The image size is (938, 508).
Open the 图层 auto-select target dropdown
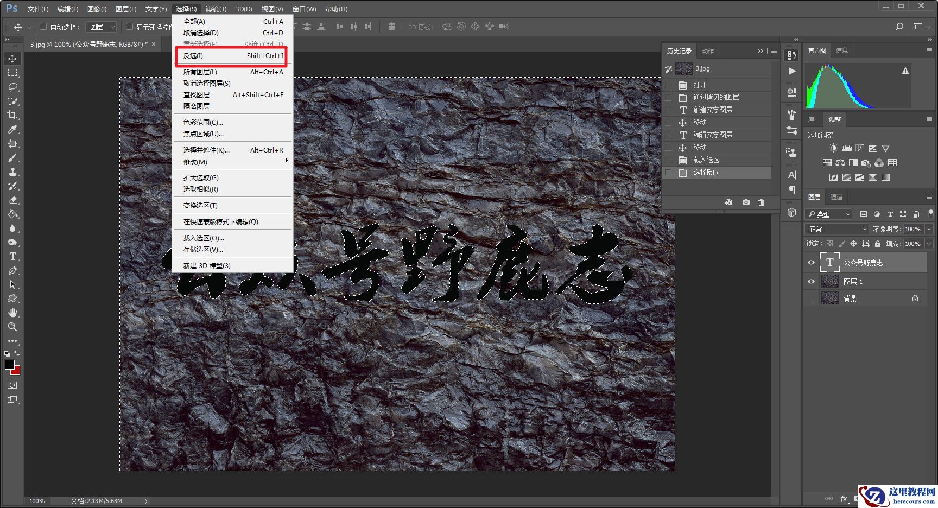[102, 27]
